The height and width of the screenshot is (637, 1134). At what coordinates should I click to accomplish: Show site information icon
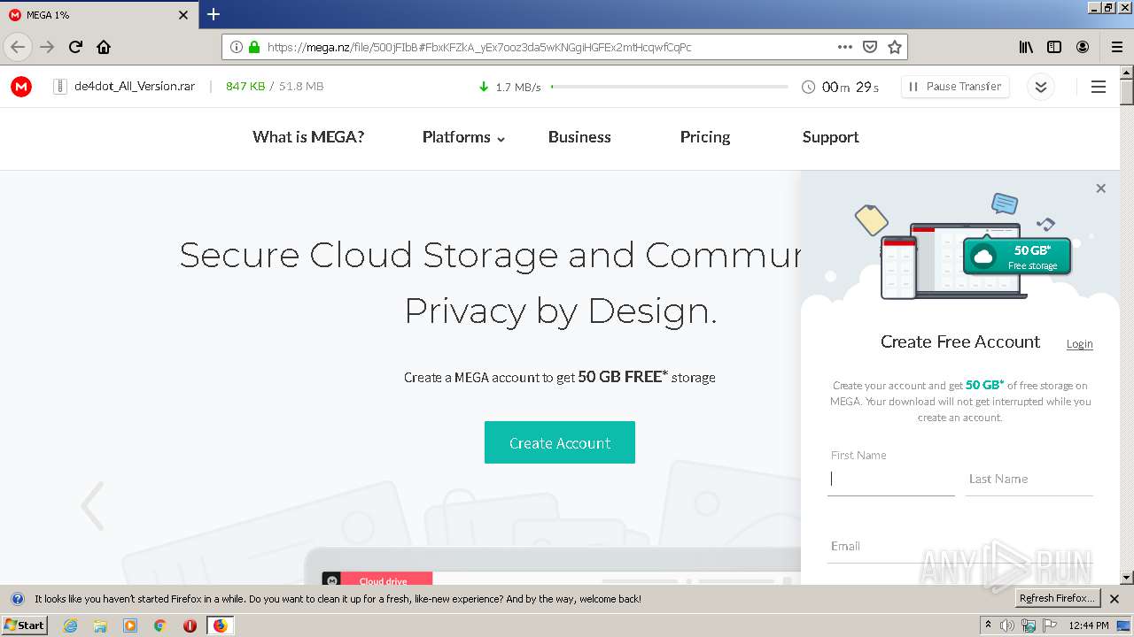click(x=237, y=47)
